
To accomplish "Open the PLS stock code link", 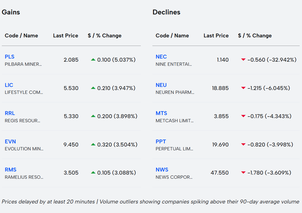I will pyautogui.click(x=10, y=57).
